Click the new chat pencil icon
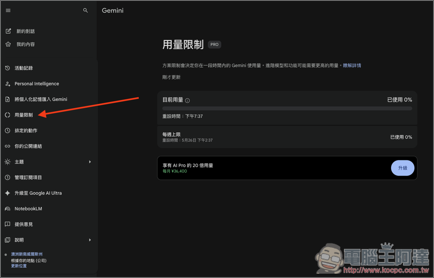Viewport: 434px width, 278px height. pyautogui.click(x=8, y=31)
